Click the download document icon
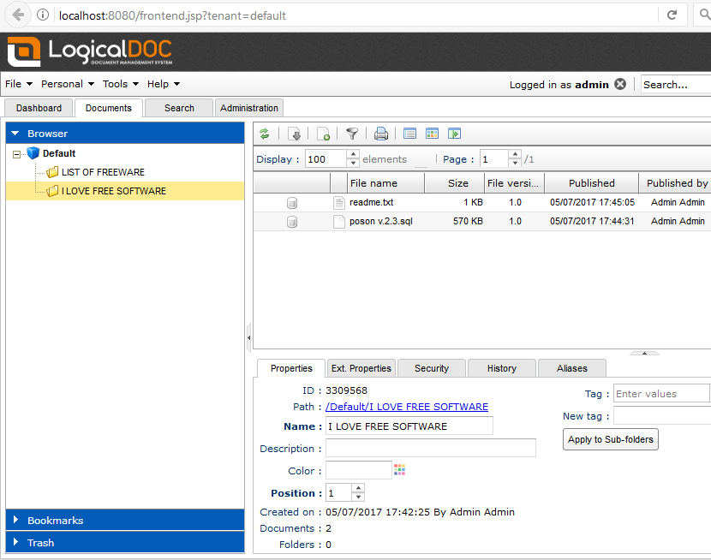 [295, 134]
